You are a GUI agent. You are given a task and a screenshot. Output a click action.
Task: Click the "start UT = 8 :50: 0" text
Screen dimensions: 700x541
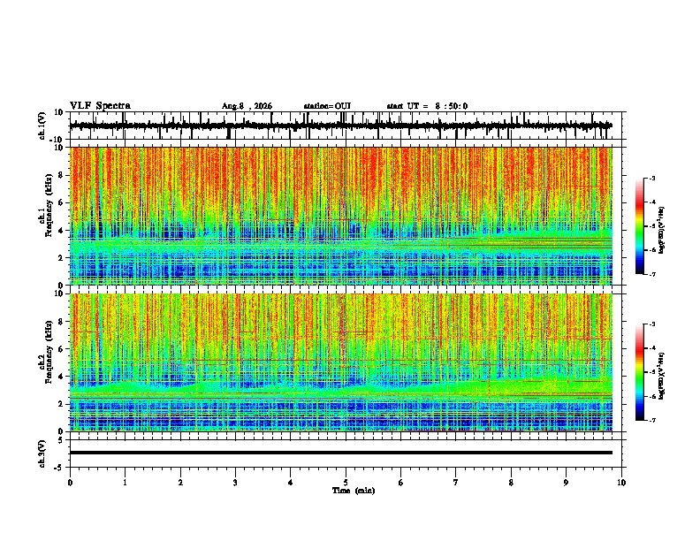coord(427,106)
